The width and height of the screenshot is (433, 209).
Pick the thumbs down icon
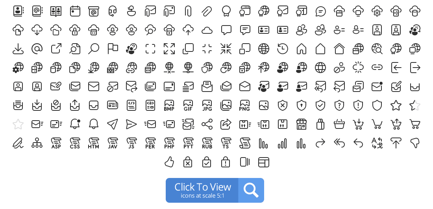click(x=415, y=143)
